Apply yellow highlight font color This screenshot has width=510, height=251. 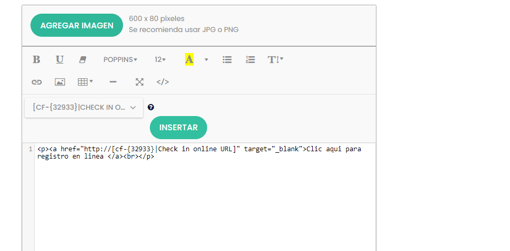point(189,60)
